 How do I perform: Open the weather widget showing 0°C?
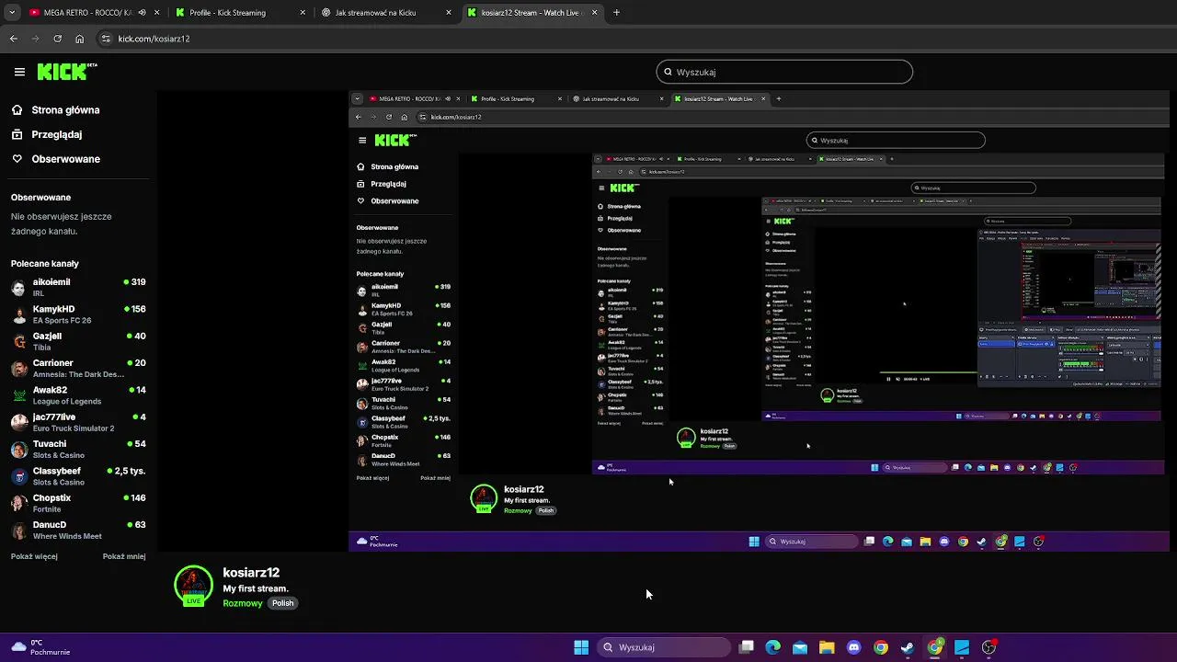(39, 647)
